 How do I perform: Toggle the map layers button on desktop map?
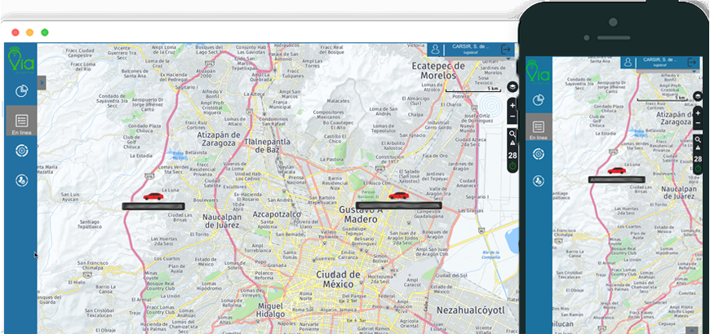click(513, 87)
